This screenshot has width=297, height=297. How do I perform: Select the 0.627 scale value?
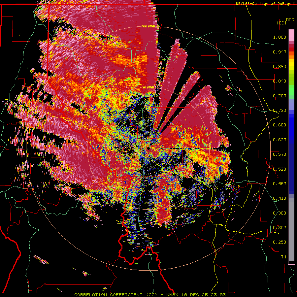pos(280,140)
